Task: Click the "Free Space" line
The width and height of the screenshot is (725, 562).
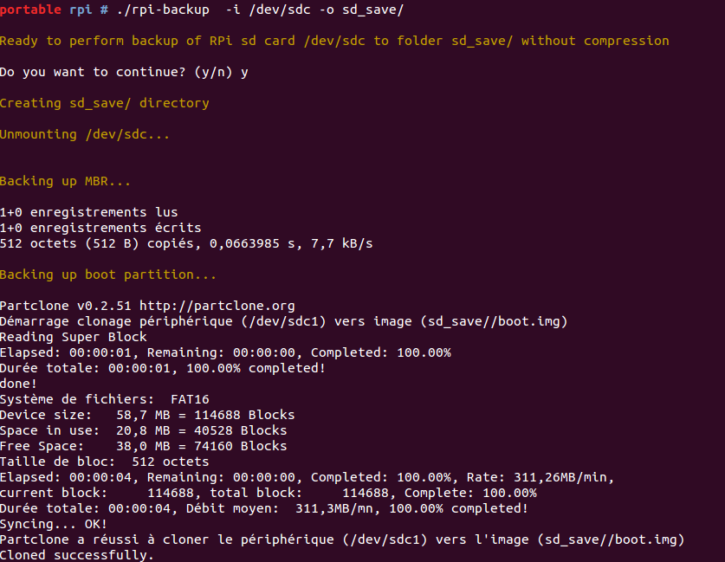Action: coord(143,446)
